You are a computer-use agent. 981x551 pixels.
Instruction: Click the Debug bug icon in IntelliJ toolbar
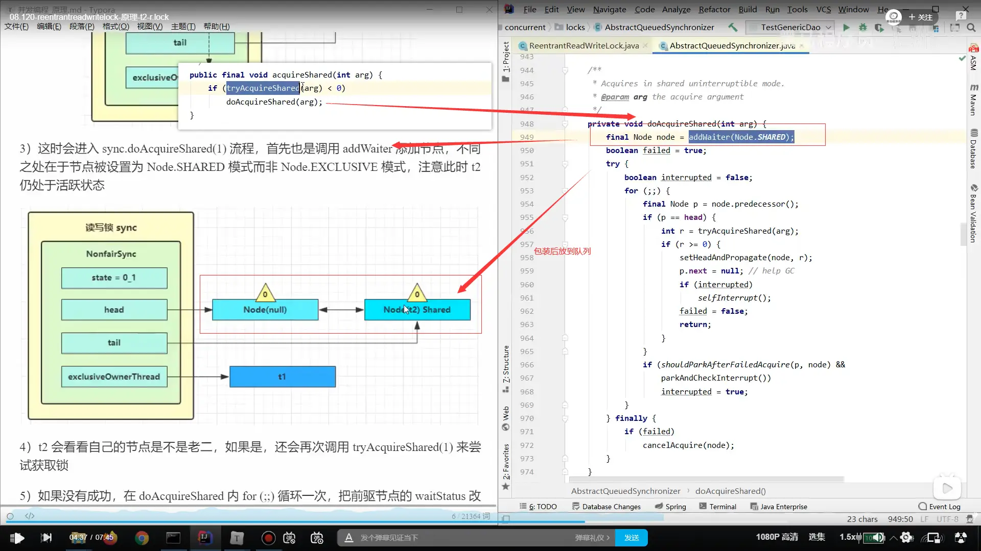pyautogui.click(x=862, y=28)
